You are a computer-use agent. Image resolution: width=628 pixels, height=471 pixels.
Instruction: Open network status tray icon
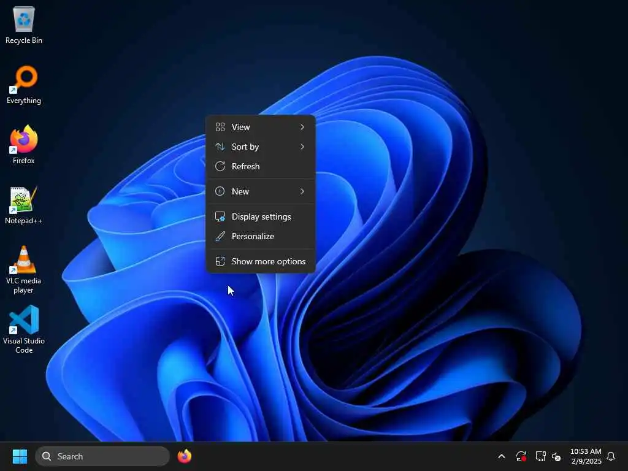(x=541, y=456)
